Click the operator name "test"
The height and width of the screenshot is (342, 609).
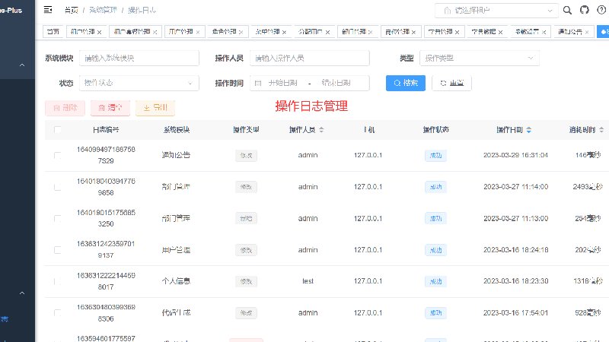[308, 281]
